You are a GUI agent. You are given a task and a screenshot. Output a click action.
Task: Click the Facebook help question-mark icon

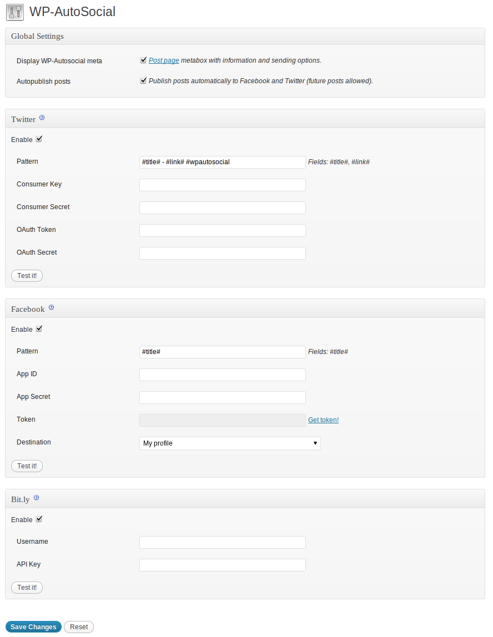tap(51, 308)
